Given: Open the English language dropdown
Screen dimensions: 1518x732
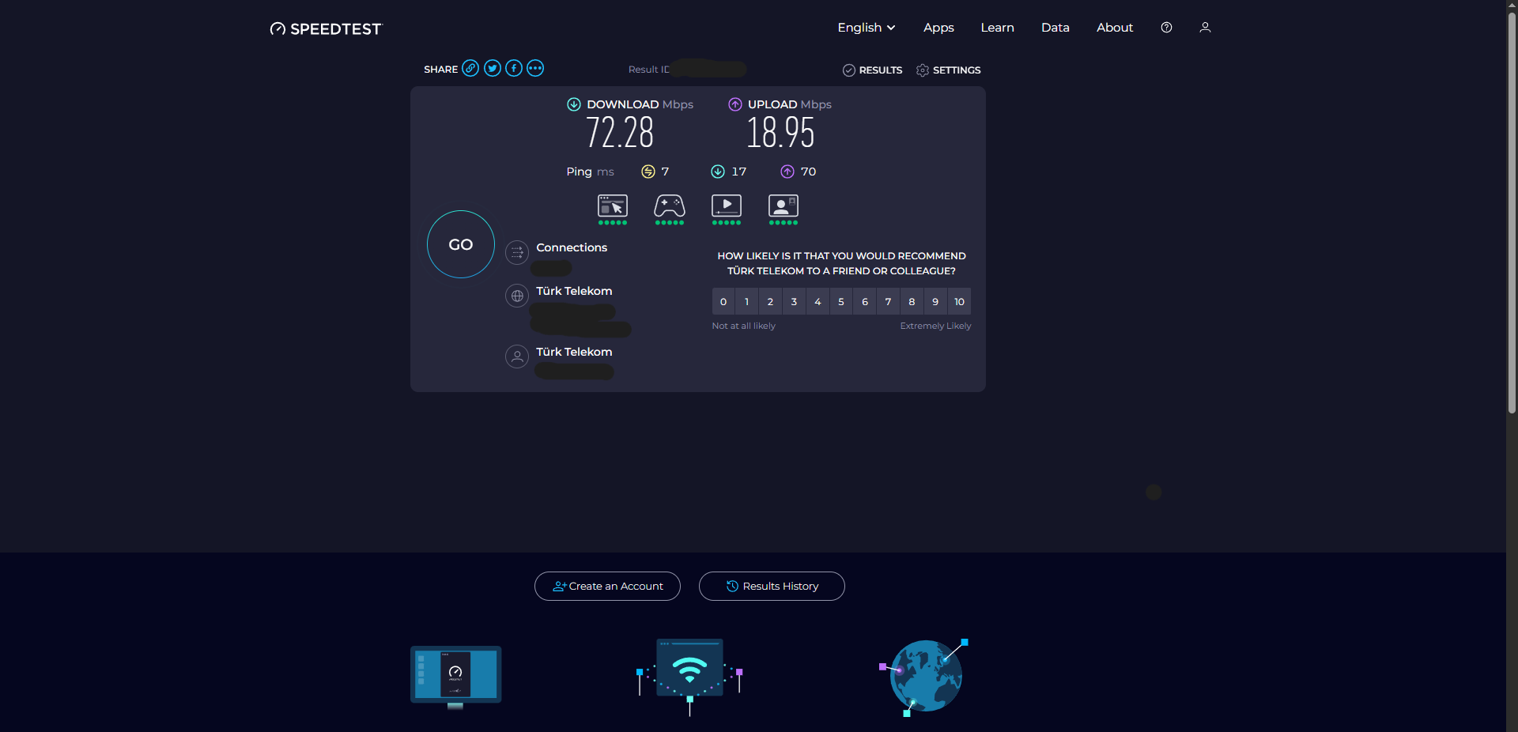Looking at the screenshot, I should pyautogui.click(x=867, y=27).
